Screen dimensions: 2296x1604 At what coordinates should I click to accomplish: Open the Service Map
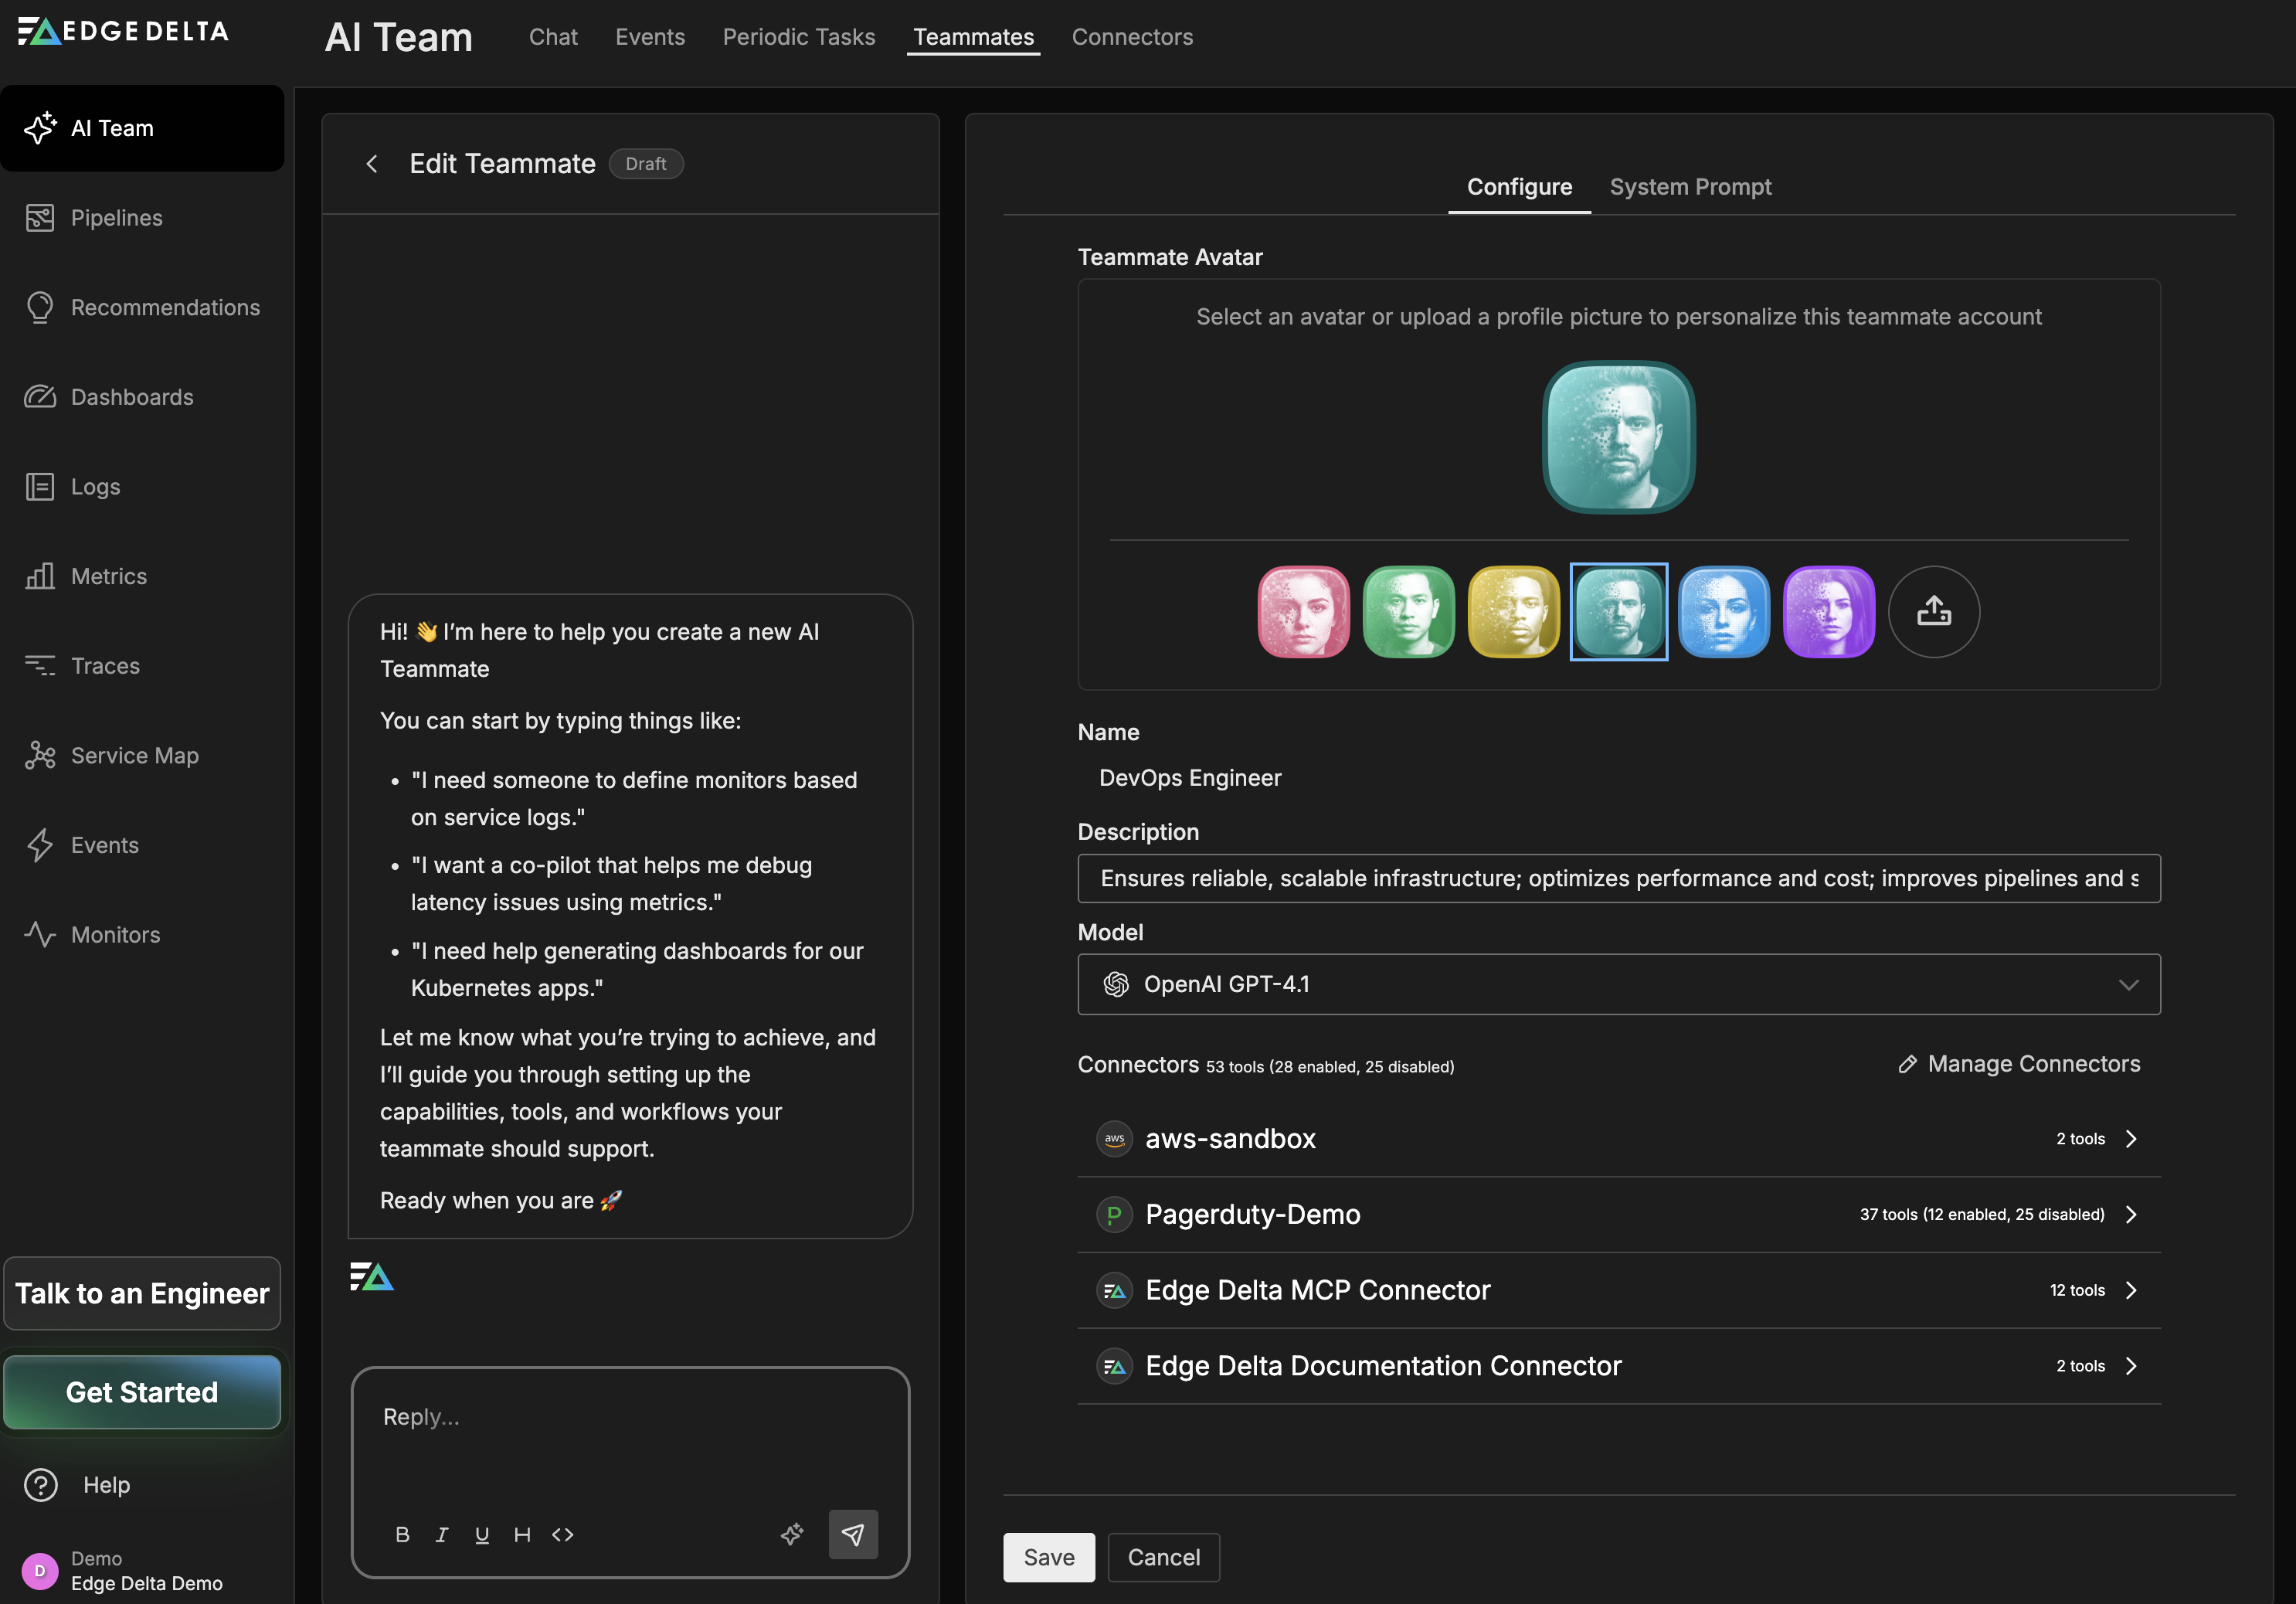pyautogui.click(x=134, y=755)
